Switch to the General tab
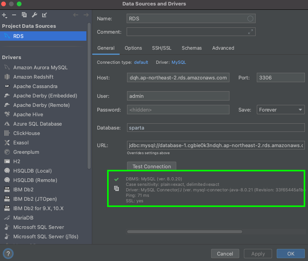Screen dimensions: 308x261 click(x=106, y=48)
